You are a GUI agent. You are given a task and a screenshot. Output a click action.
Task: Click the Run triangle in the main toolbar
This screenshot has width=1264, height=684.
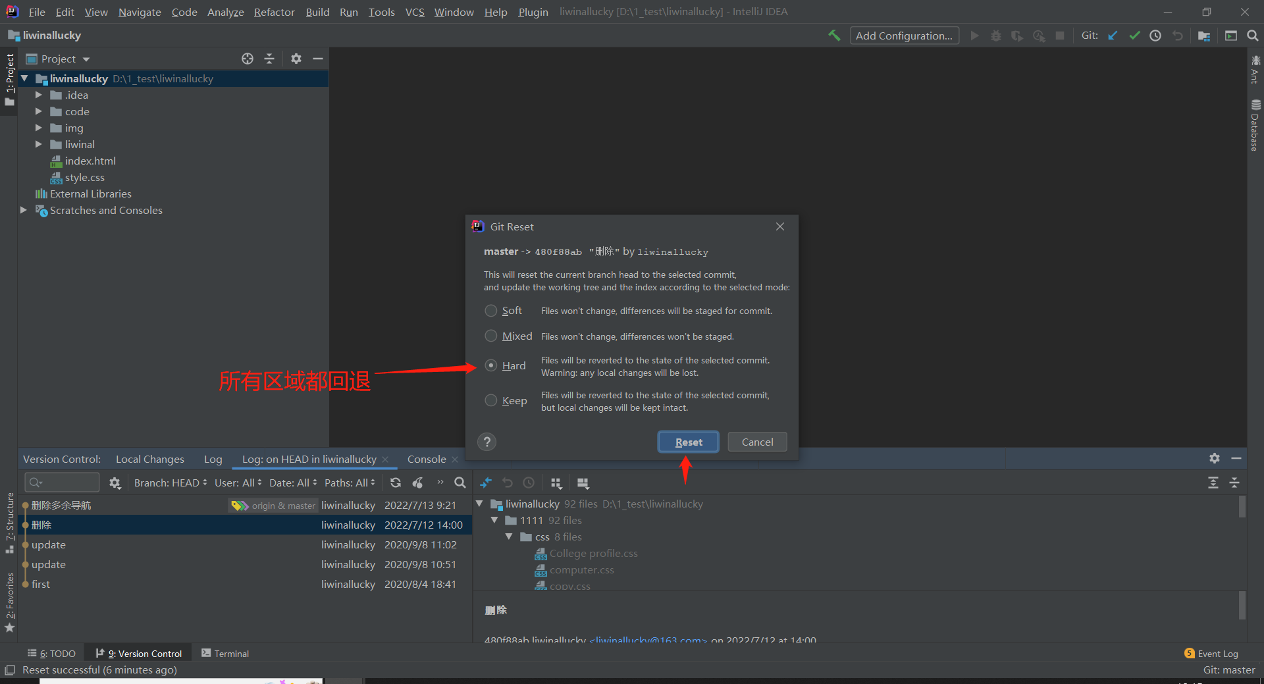click(974, 36)
